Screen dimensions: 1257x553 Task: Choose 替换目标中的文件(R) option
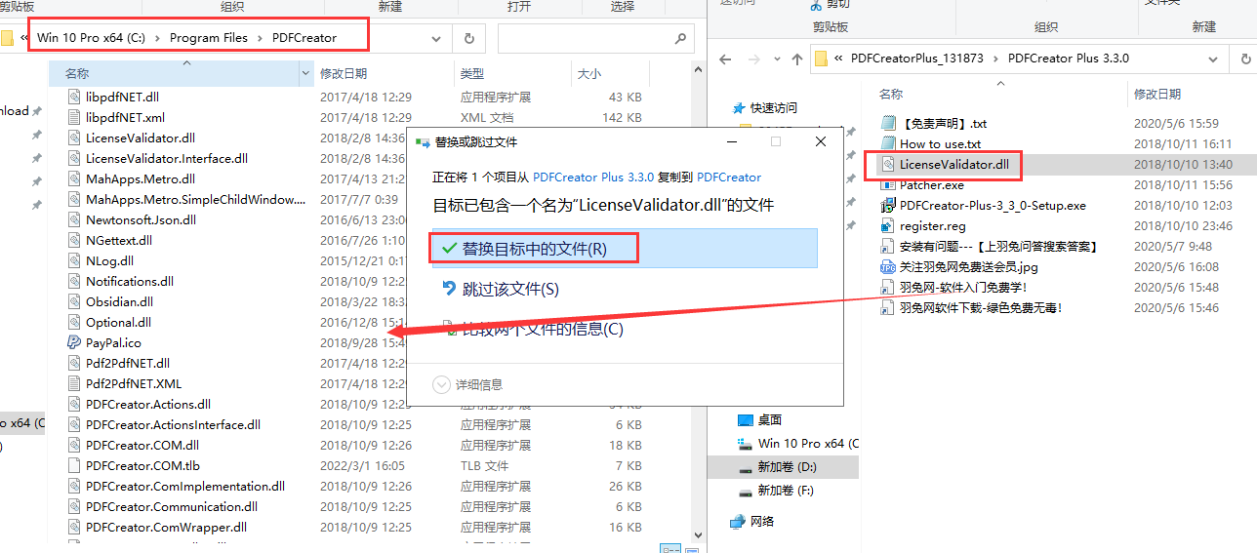tap(534, 249)
